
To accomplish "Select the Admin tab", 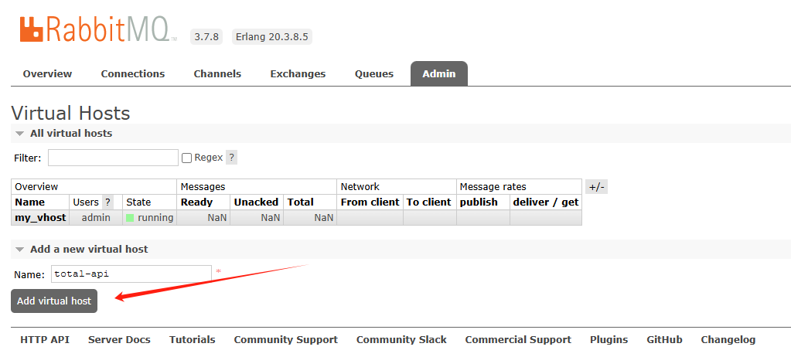I will click(x=439, y=73).
